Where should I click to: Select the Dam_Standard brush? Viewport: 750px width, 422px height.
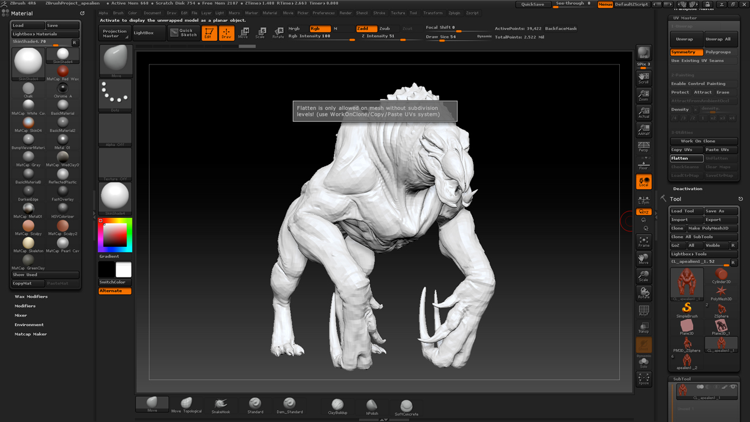[x=289, y=405]
